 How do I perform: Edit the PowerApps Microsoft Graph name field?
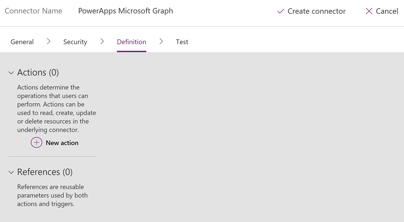tap(125, 11)
